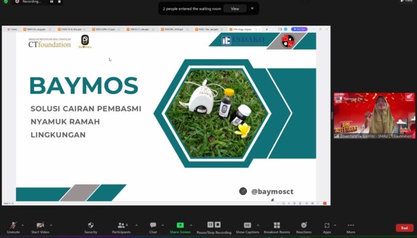Click the green encryption shield icon
This screenshot has height=238, width=417.
coord(6,2)
